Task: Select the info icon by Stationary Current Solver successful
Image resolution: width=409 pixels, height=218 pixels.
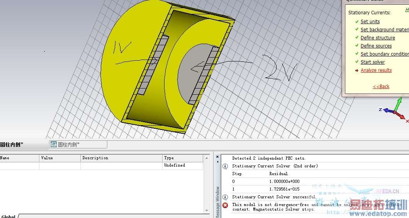Action: point(225,197)
